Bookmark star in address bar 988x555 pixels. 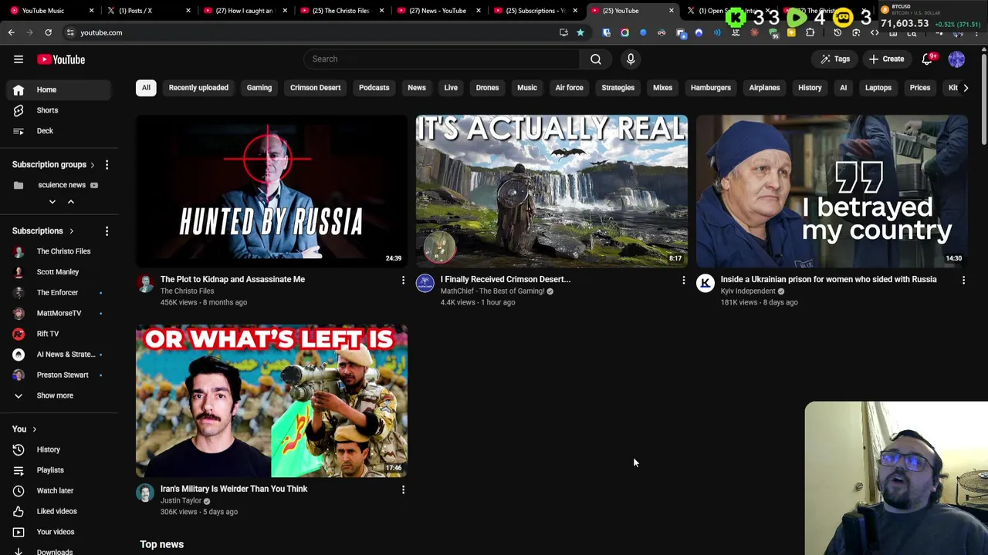pyautogui.click(x=580, y=32)
